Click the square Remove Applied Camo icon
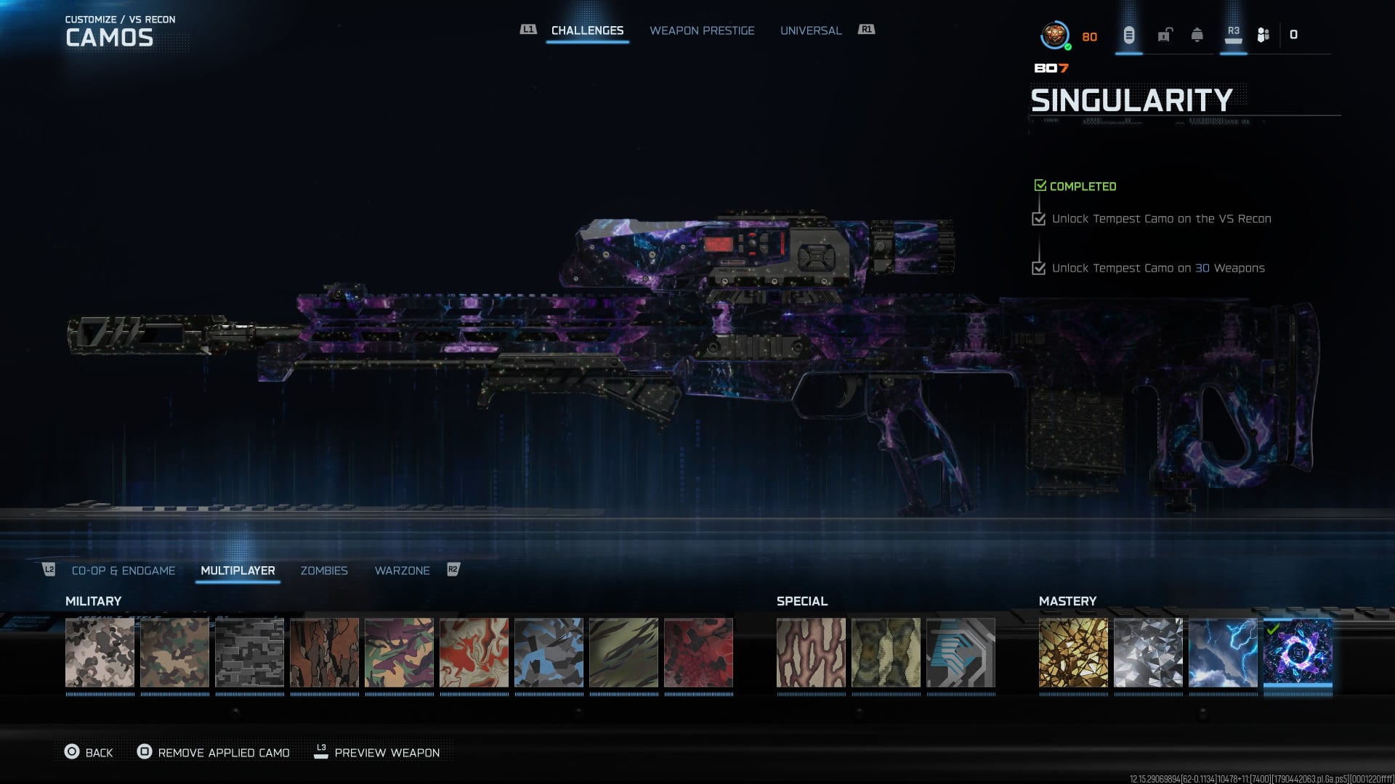The width and height of the screenshot is (1395, 784). click(144, 752)
